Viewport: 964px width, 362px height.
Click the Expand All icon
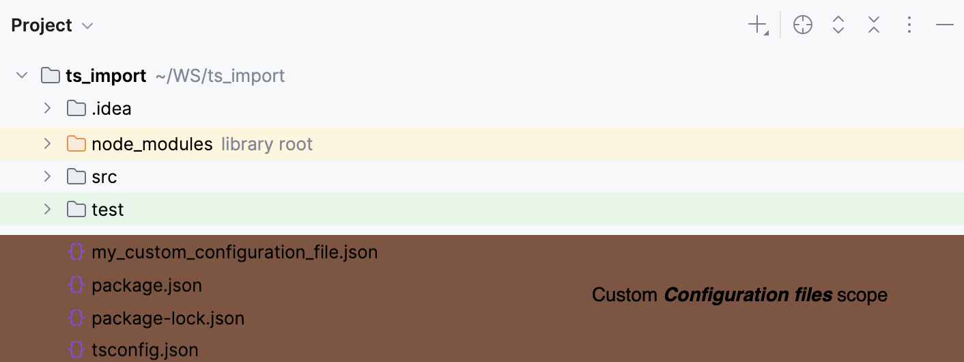838,26
